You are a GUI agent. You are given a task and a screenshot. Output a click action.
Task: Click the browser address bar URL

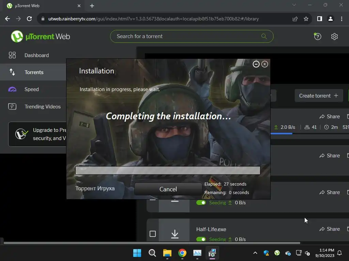tap(154, 19)
